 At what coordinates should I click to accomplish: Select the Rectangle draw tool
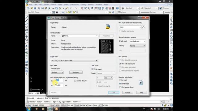click(27, 30)
